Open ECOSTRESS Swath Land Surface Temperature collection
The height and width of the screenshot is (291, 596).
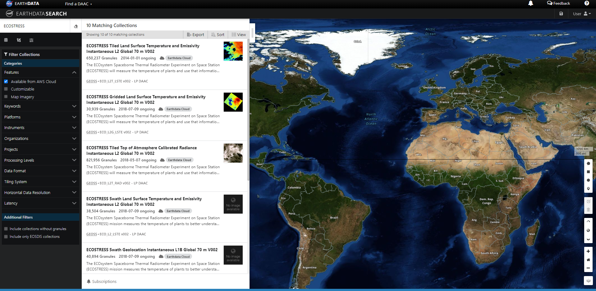pyautogui.click(x=144, y=201)
